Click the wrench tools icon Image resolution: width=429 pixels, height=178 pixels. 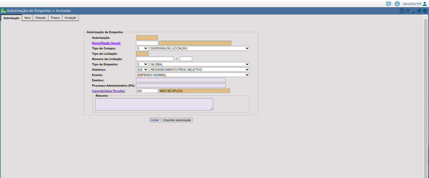point(397,4)
